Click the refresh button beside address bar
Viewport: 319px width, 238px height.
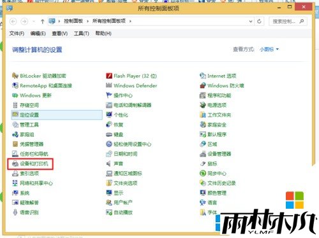click(x=259, y=21)
